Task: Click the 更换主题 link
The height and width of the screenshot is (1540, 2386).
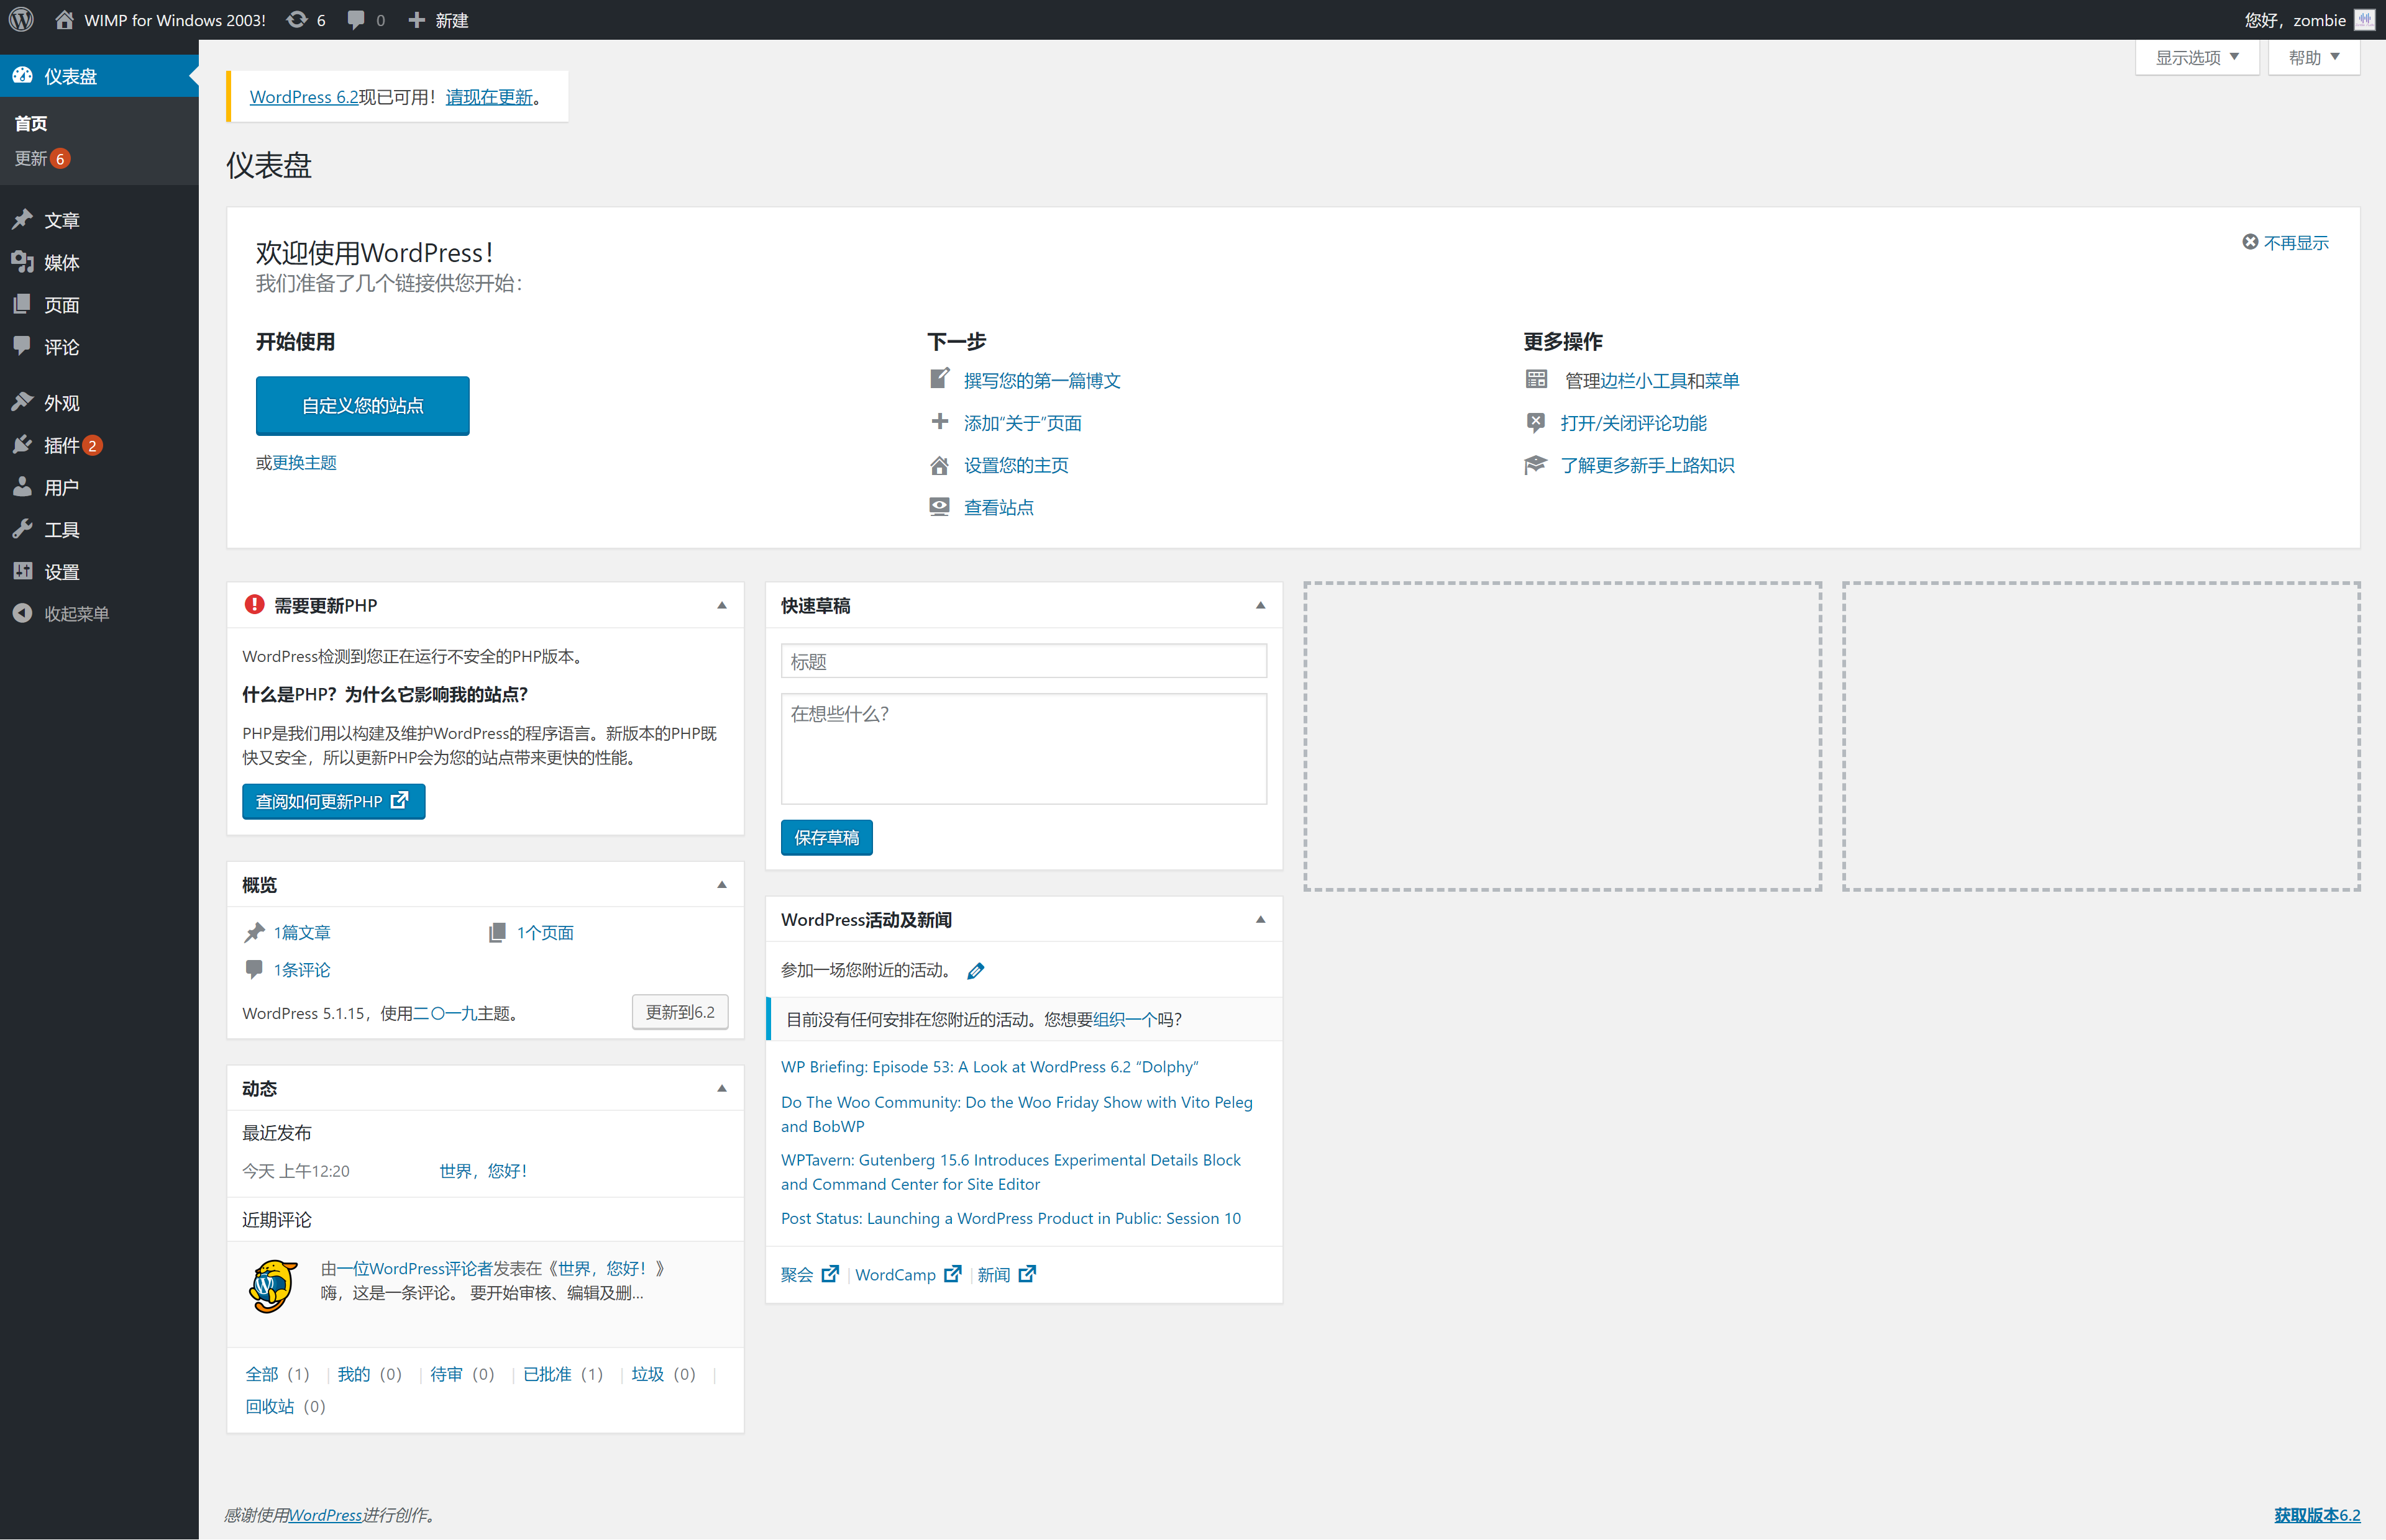Action: (304, 462)
